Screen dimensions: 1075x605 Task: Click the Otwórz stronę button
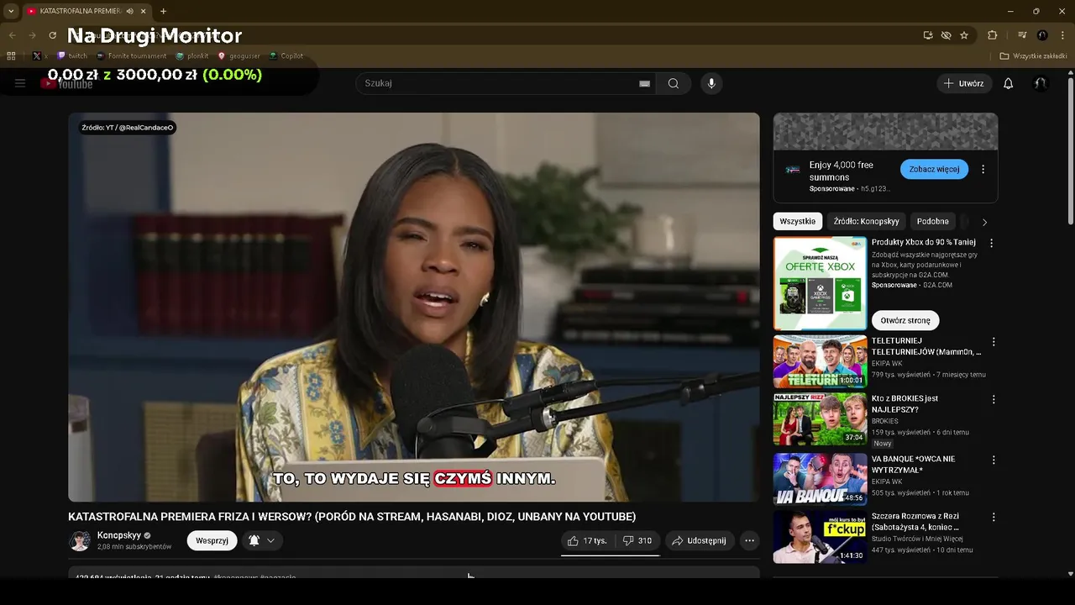click(x=905, y=320)
